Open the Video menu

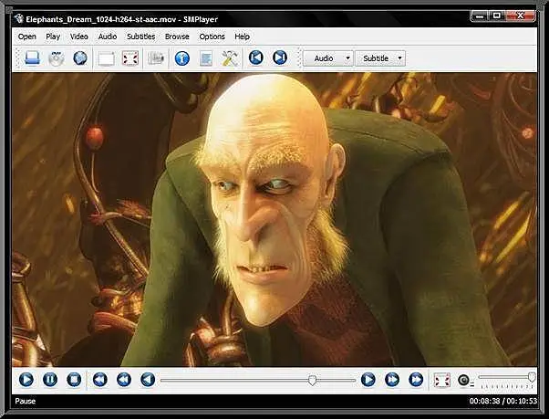78,37
